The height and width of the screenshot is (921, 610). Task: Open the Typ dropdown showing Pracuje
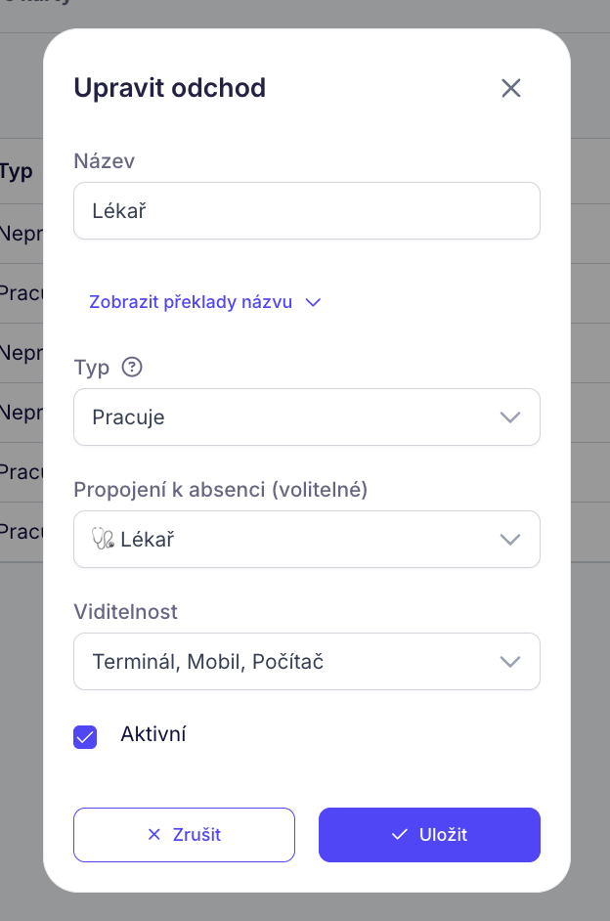coord(293,417)
